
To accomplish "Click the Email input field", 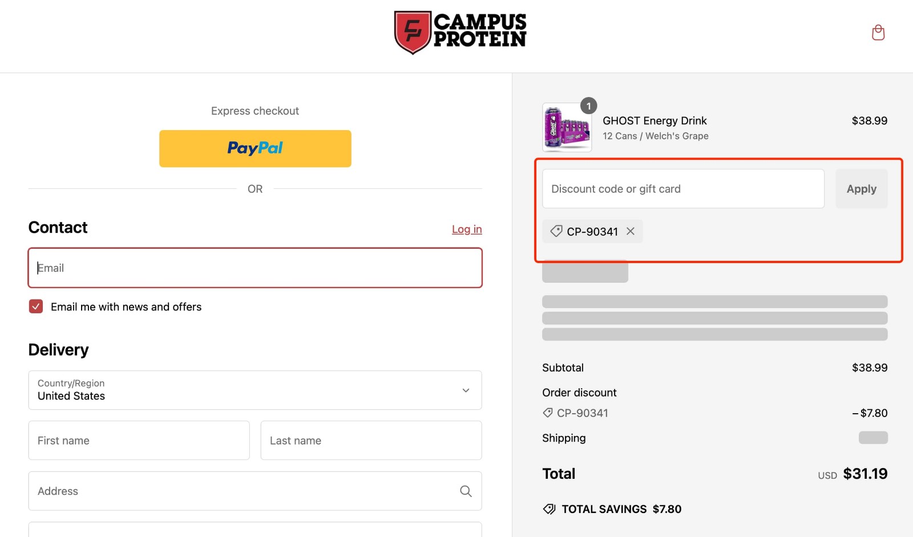I will [x=255, y=268].
